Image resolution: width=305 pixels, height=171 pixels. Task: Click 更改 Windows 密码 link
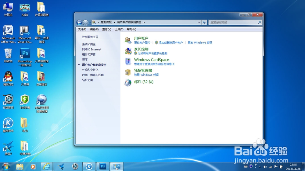tap(200, 43)
